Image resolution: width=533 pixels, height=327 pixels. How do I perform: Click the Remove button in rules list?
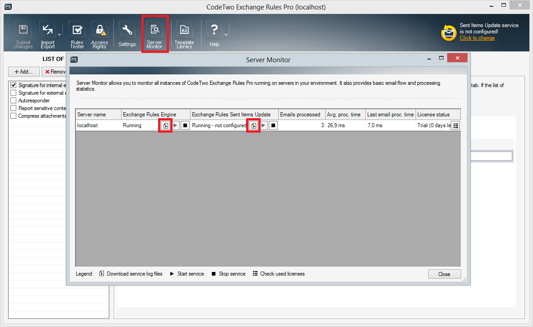pyautogui.click(x=54, y=72)
